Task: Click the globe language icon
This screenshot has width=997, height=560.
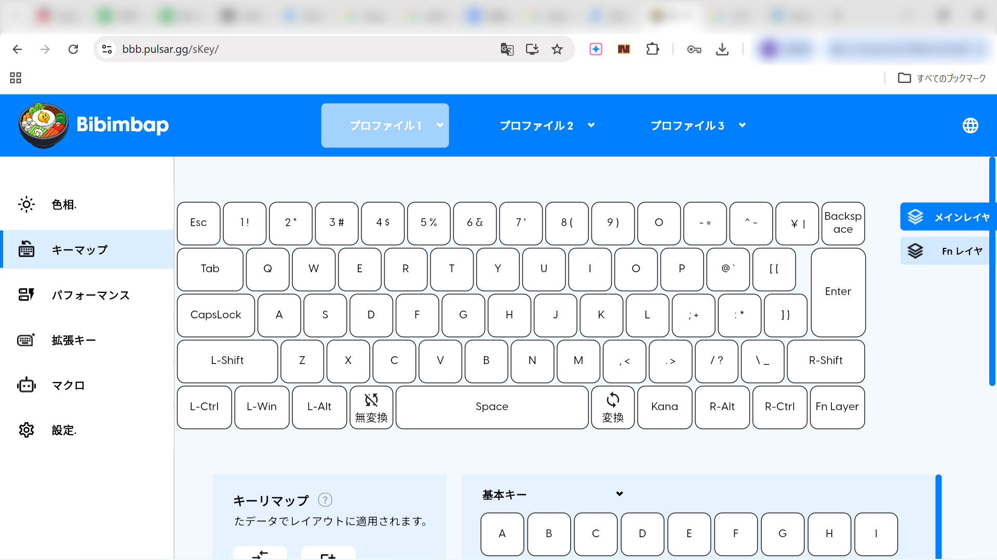Action: (x=970, y=125)
